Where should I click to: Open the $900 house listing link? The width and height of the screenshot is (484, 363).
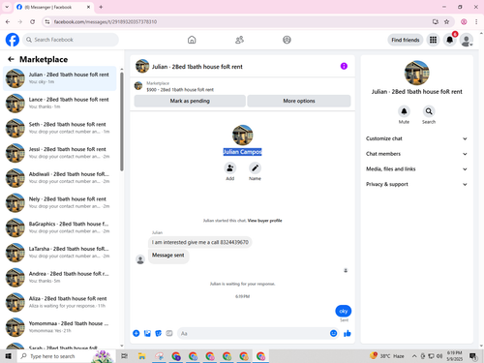(x=180, y=89)
